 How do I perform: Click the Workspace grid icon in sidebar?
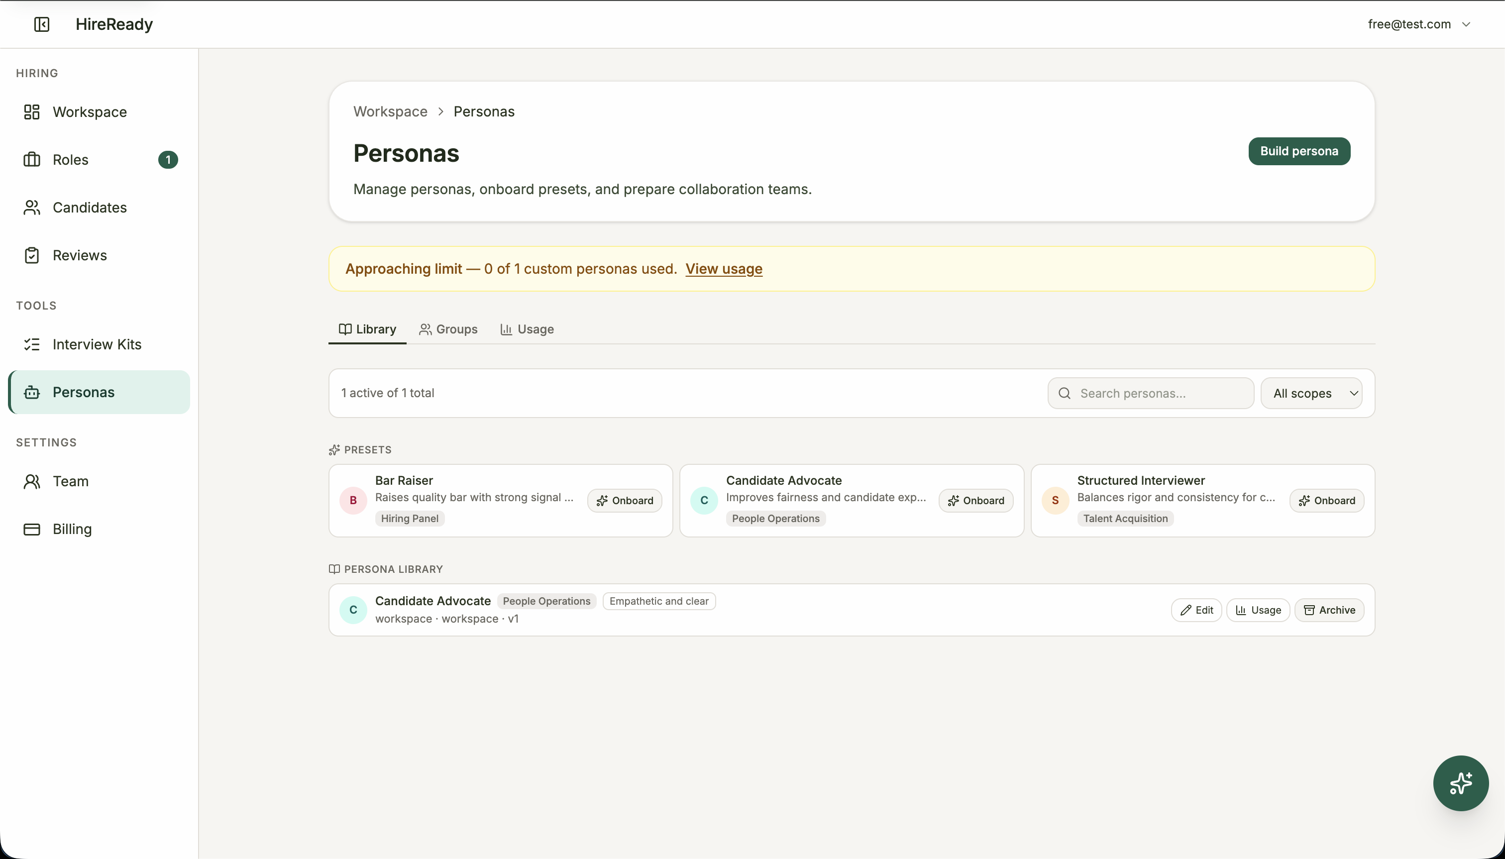[32, 112]
